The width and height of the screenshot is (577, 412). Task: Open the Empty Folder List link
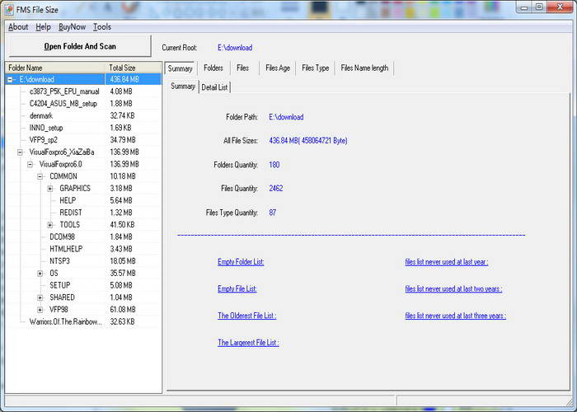pyautogui.click(x=241, y=262)
